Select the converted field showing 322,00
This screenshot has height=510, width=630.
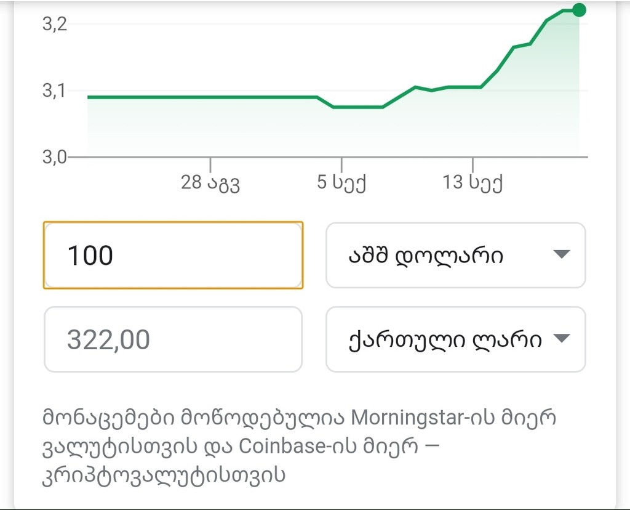(x=173, y=339)
